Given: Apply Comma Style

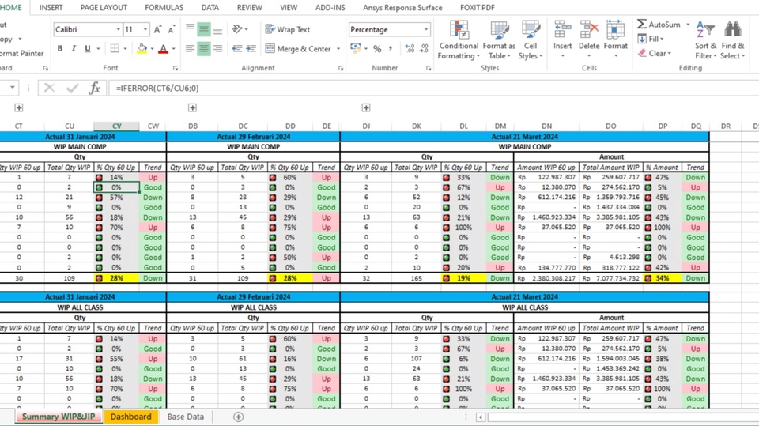Looking at the screenshot, I should [x=390, y=48].
